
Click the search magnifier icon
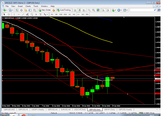coord(155,10)
